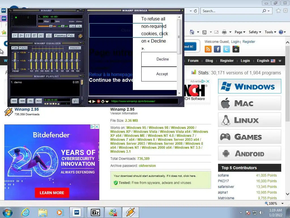290x218 pixels.
Task: Click the Winamp eject open-file button
Action: pos(49,35)
